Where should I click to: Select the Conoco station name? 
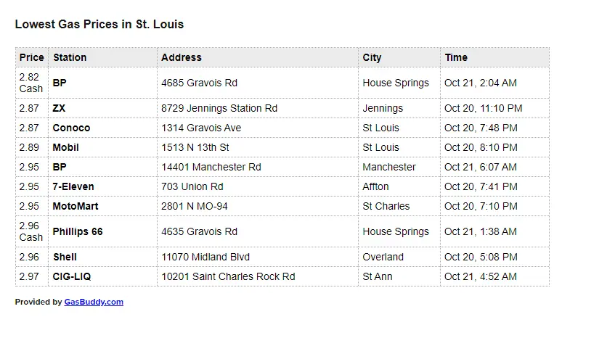pyautogui.click(x=71, y=128)
